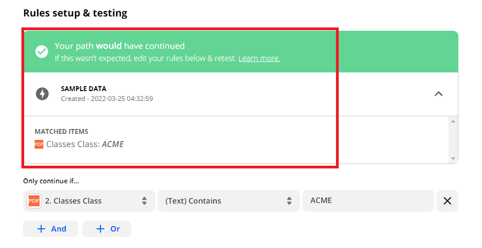Open the '(Text) Contains' condition dropdown
The image size is (482, 248).
222,201
